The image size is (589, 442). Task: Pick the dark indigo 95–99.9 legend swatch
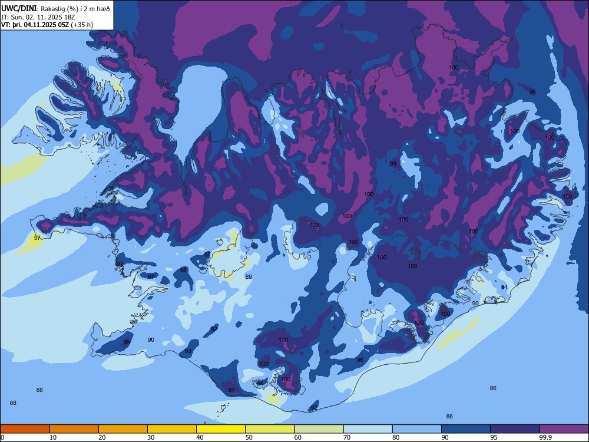click(x=515, y=429)
